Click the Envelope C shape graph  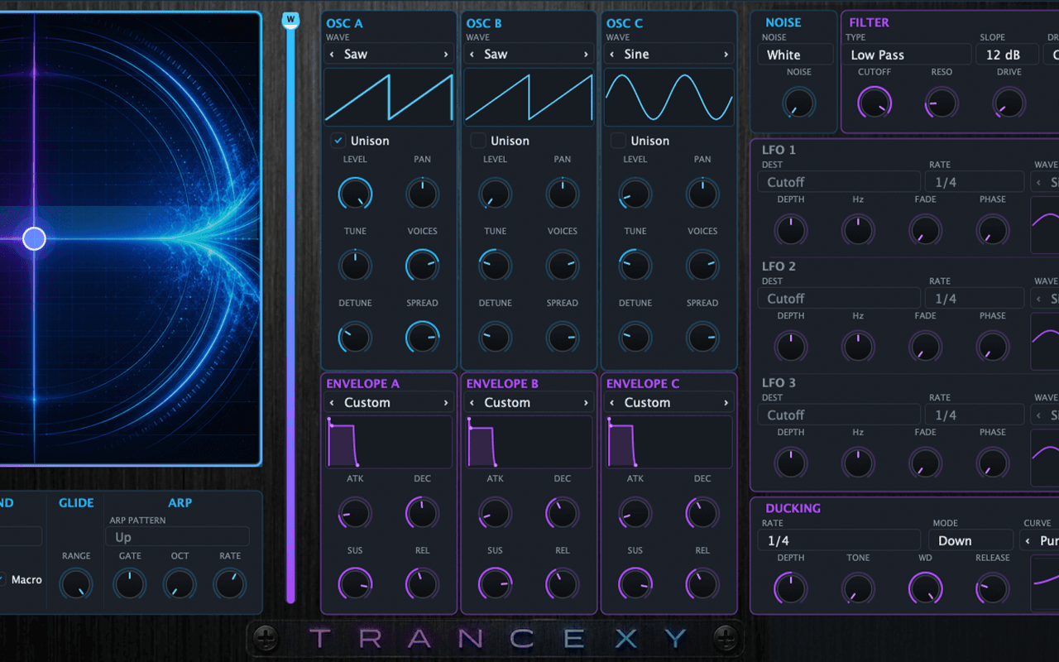669,442
